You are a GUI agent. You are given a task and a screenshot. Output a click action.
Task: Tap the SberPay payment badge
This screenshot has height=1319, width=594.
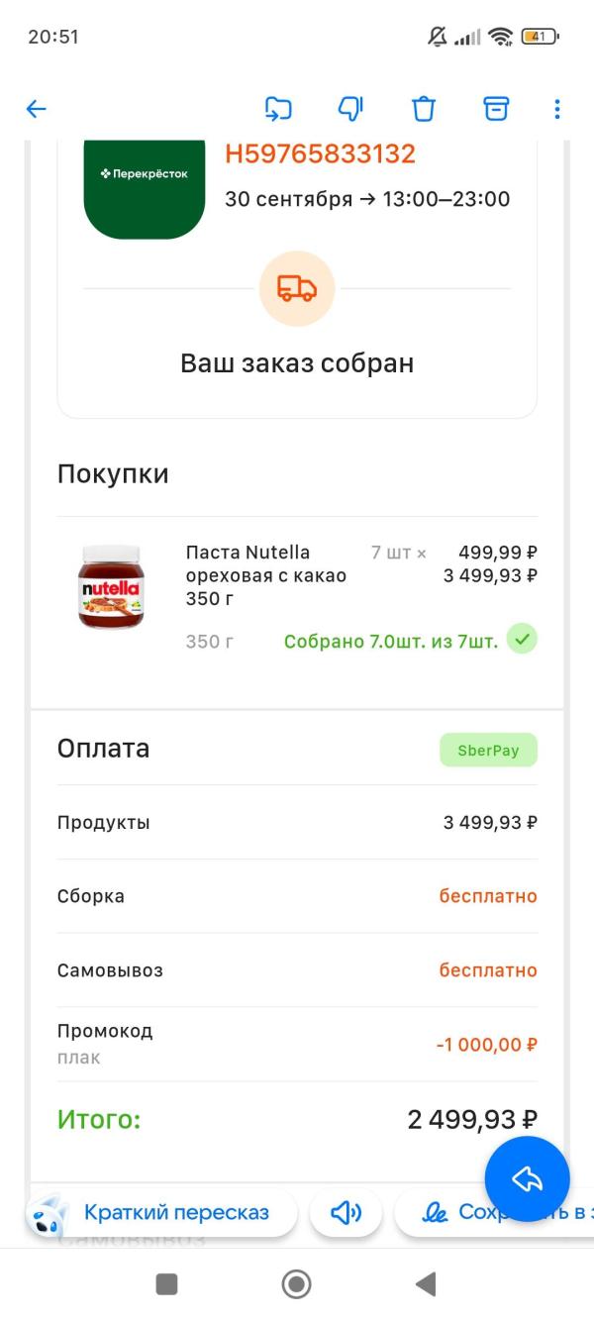click(488, 751)
